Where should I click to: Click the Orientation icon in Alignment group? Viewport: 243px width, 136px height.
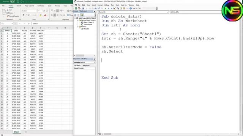pyautogui.click(x=61, y=11)
